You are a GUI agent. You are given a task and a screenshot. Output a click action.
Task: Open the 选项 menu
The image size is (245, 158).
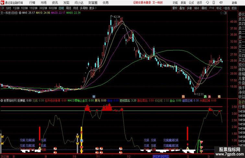(199, 3)
